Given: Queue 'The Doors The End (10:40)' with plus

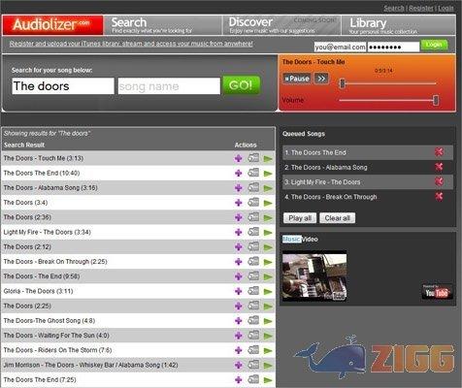Looking at the screenshot, I should point(239,174).
